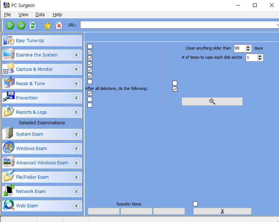279x222 pixels.
Task: Open the File menu
Action: (7, 15)
